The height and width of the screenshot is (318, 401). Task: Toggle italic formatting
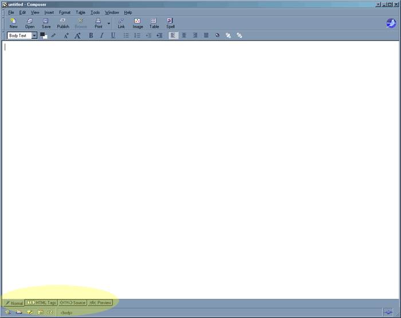coord(102,36)
